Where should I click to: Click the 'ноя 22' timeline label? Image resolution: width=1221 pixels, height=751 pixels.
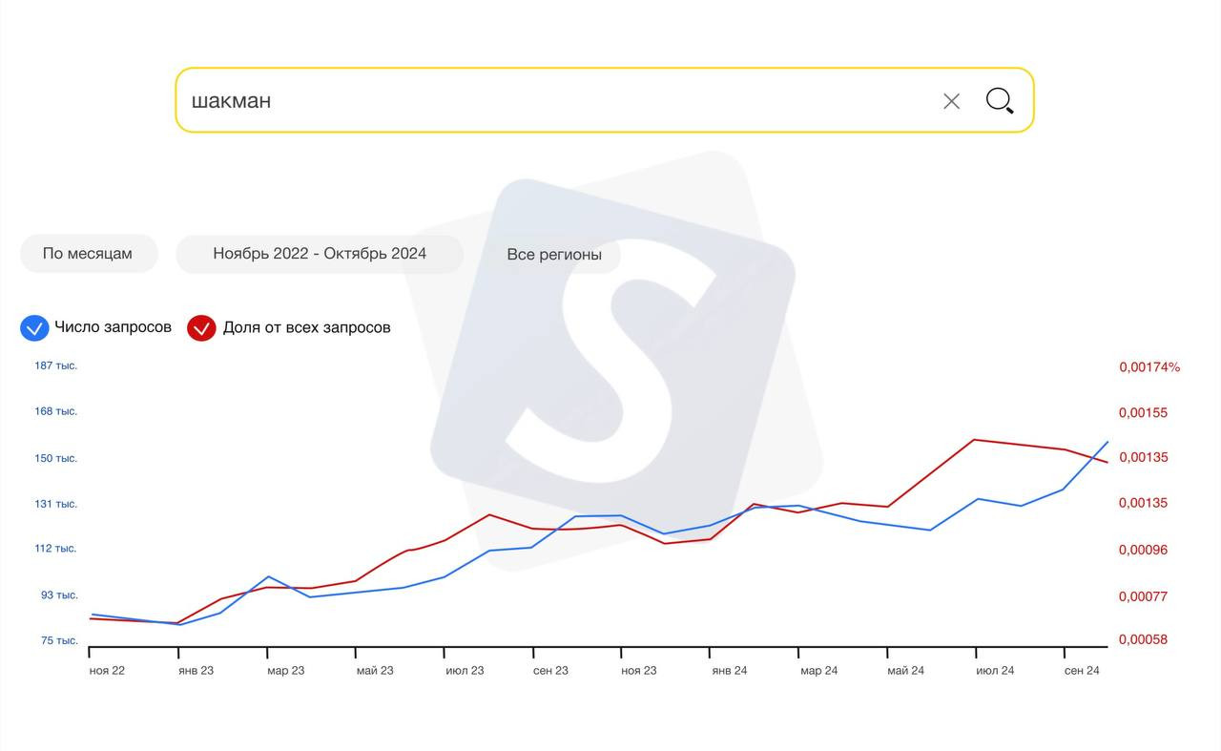pyautogui.click(x=107, y=671)
